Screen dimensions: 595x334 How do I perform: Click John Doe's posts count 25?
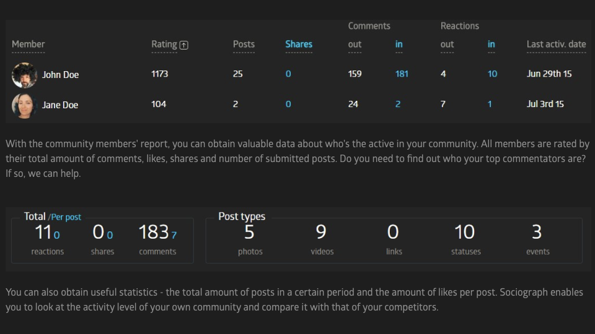click(x=237, y=74)
